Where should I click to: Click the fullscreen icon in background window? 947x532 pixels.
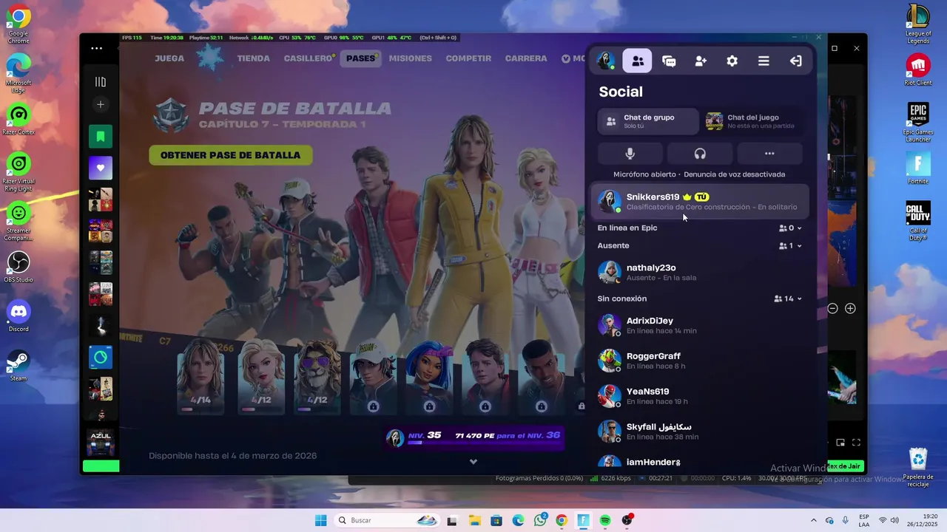click(x=856, y=443)
